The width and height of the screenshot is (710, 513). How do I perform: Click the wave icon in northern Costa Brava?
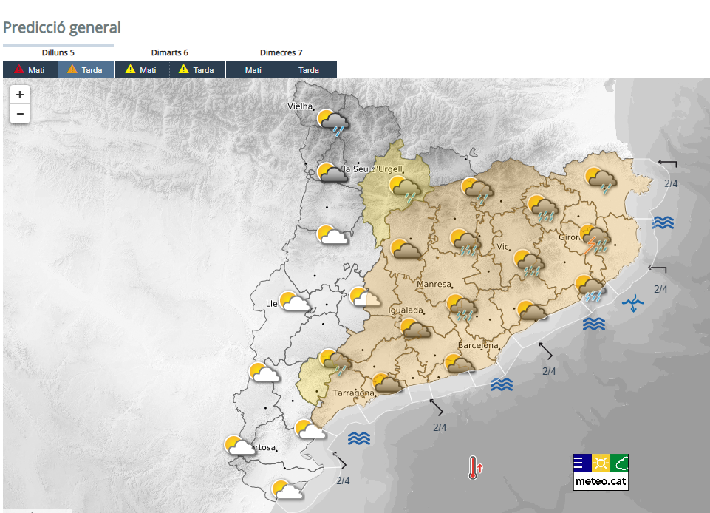tap(663, 222)
